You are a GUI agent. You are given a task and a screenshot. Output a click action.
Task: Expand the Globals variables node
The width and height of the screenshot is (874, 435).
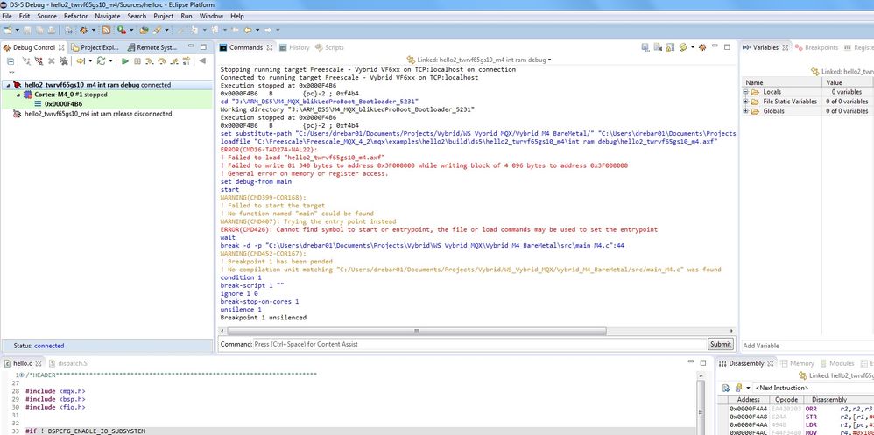[x=745, y=111]
